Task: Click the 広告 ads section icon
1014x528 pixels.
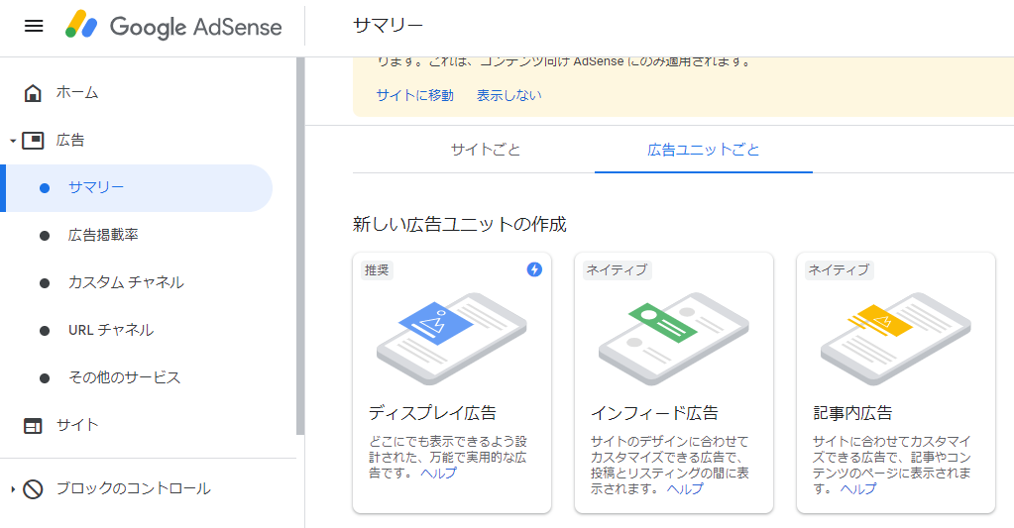Action: 33,141
